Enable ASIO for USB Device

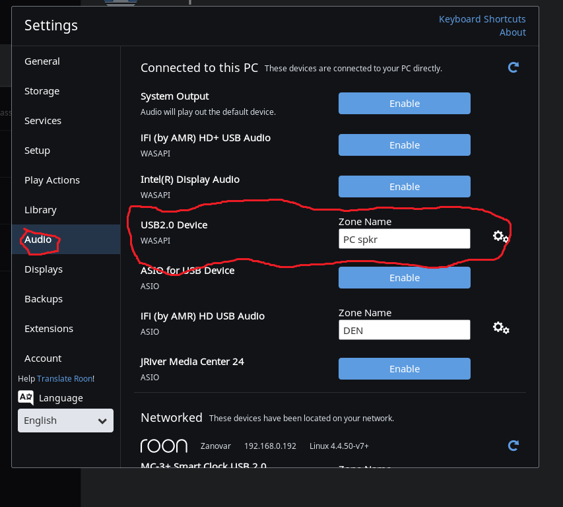[405, 277]
